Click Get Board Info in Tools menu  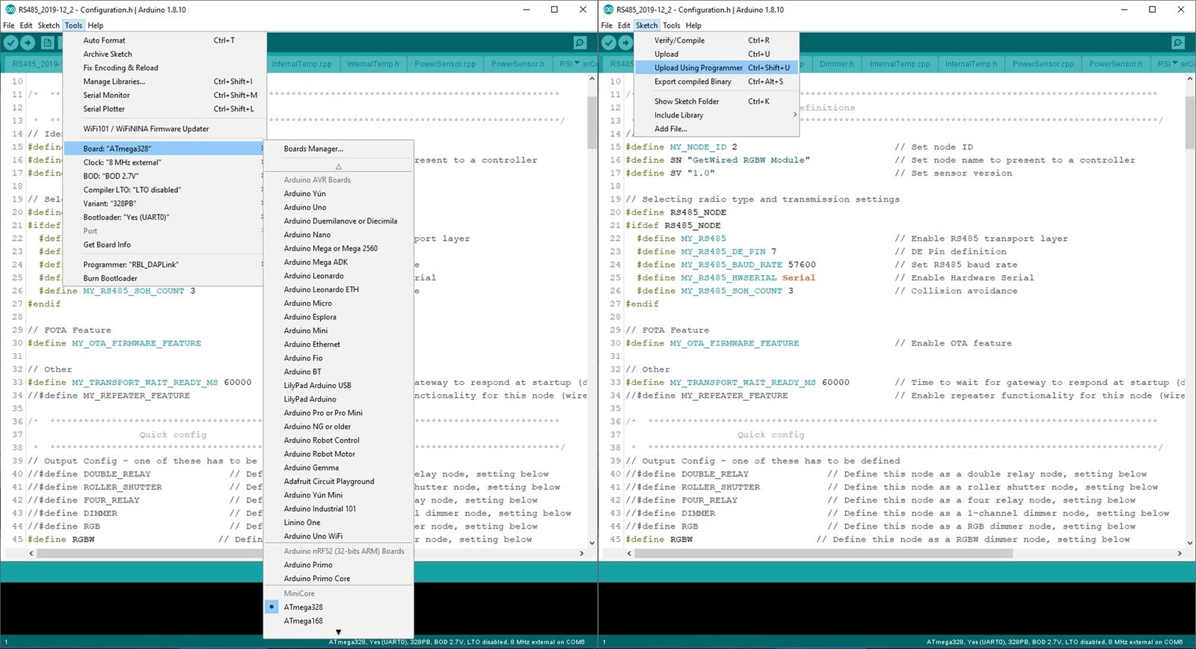pos(165,244)
